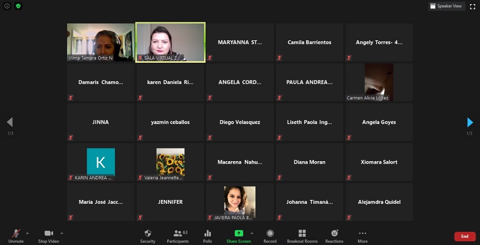The image size is (480, 245).
Task: Toggle full screen mode
Action: [472, 6]
